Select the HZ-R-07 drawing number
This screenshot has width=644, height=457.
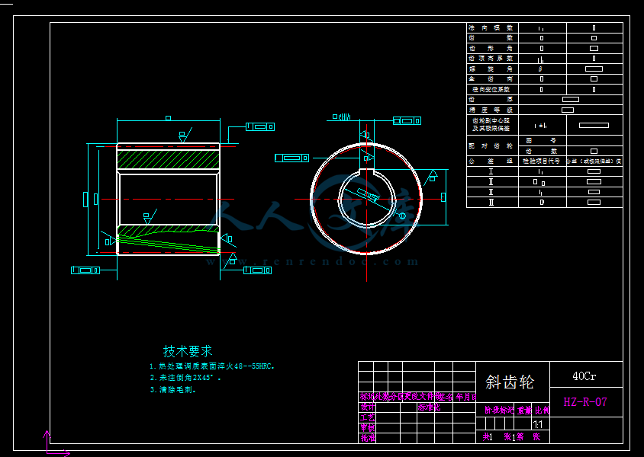[x=584, y=402]
